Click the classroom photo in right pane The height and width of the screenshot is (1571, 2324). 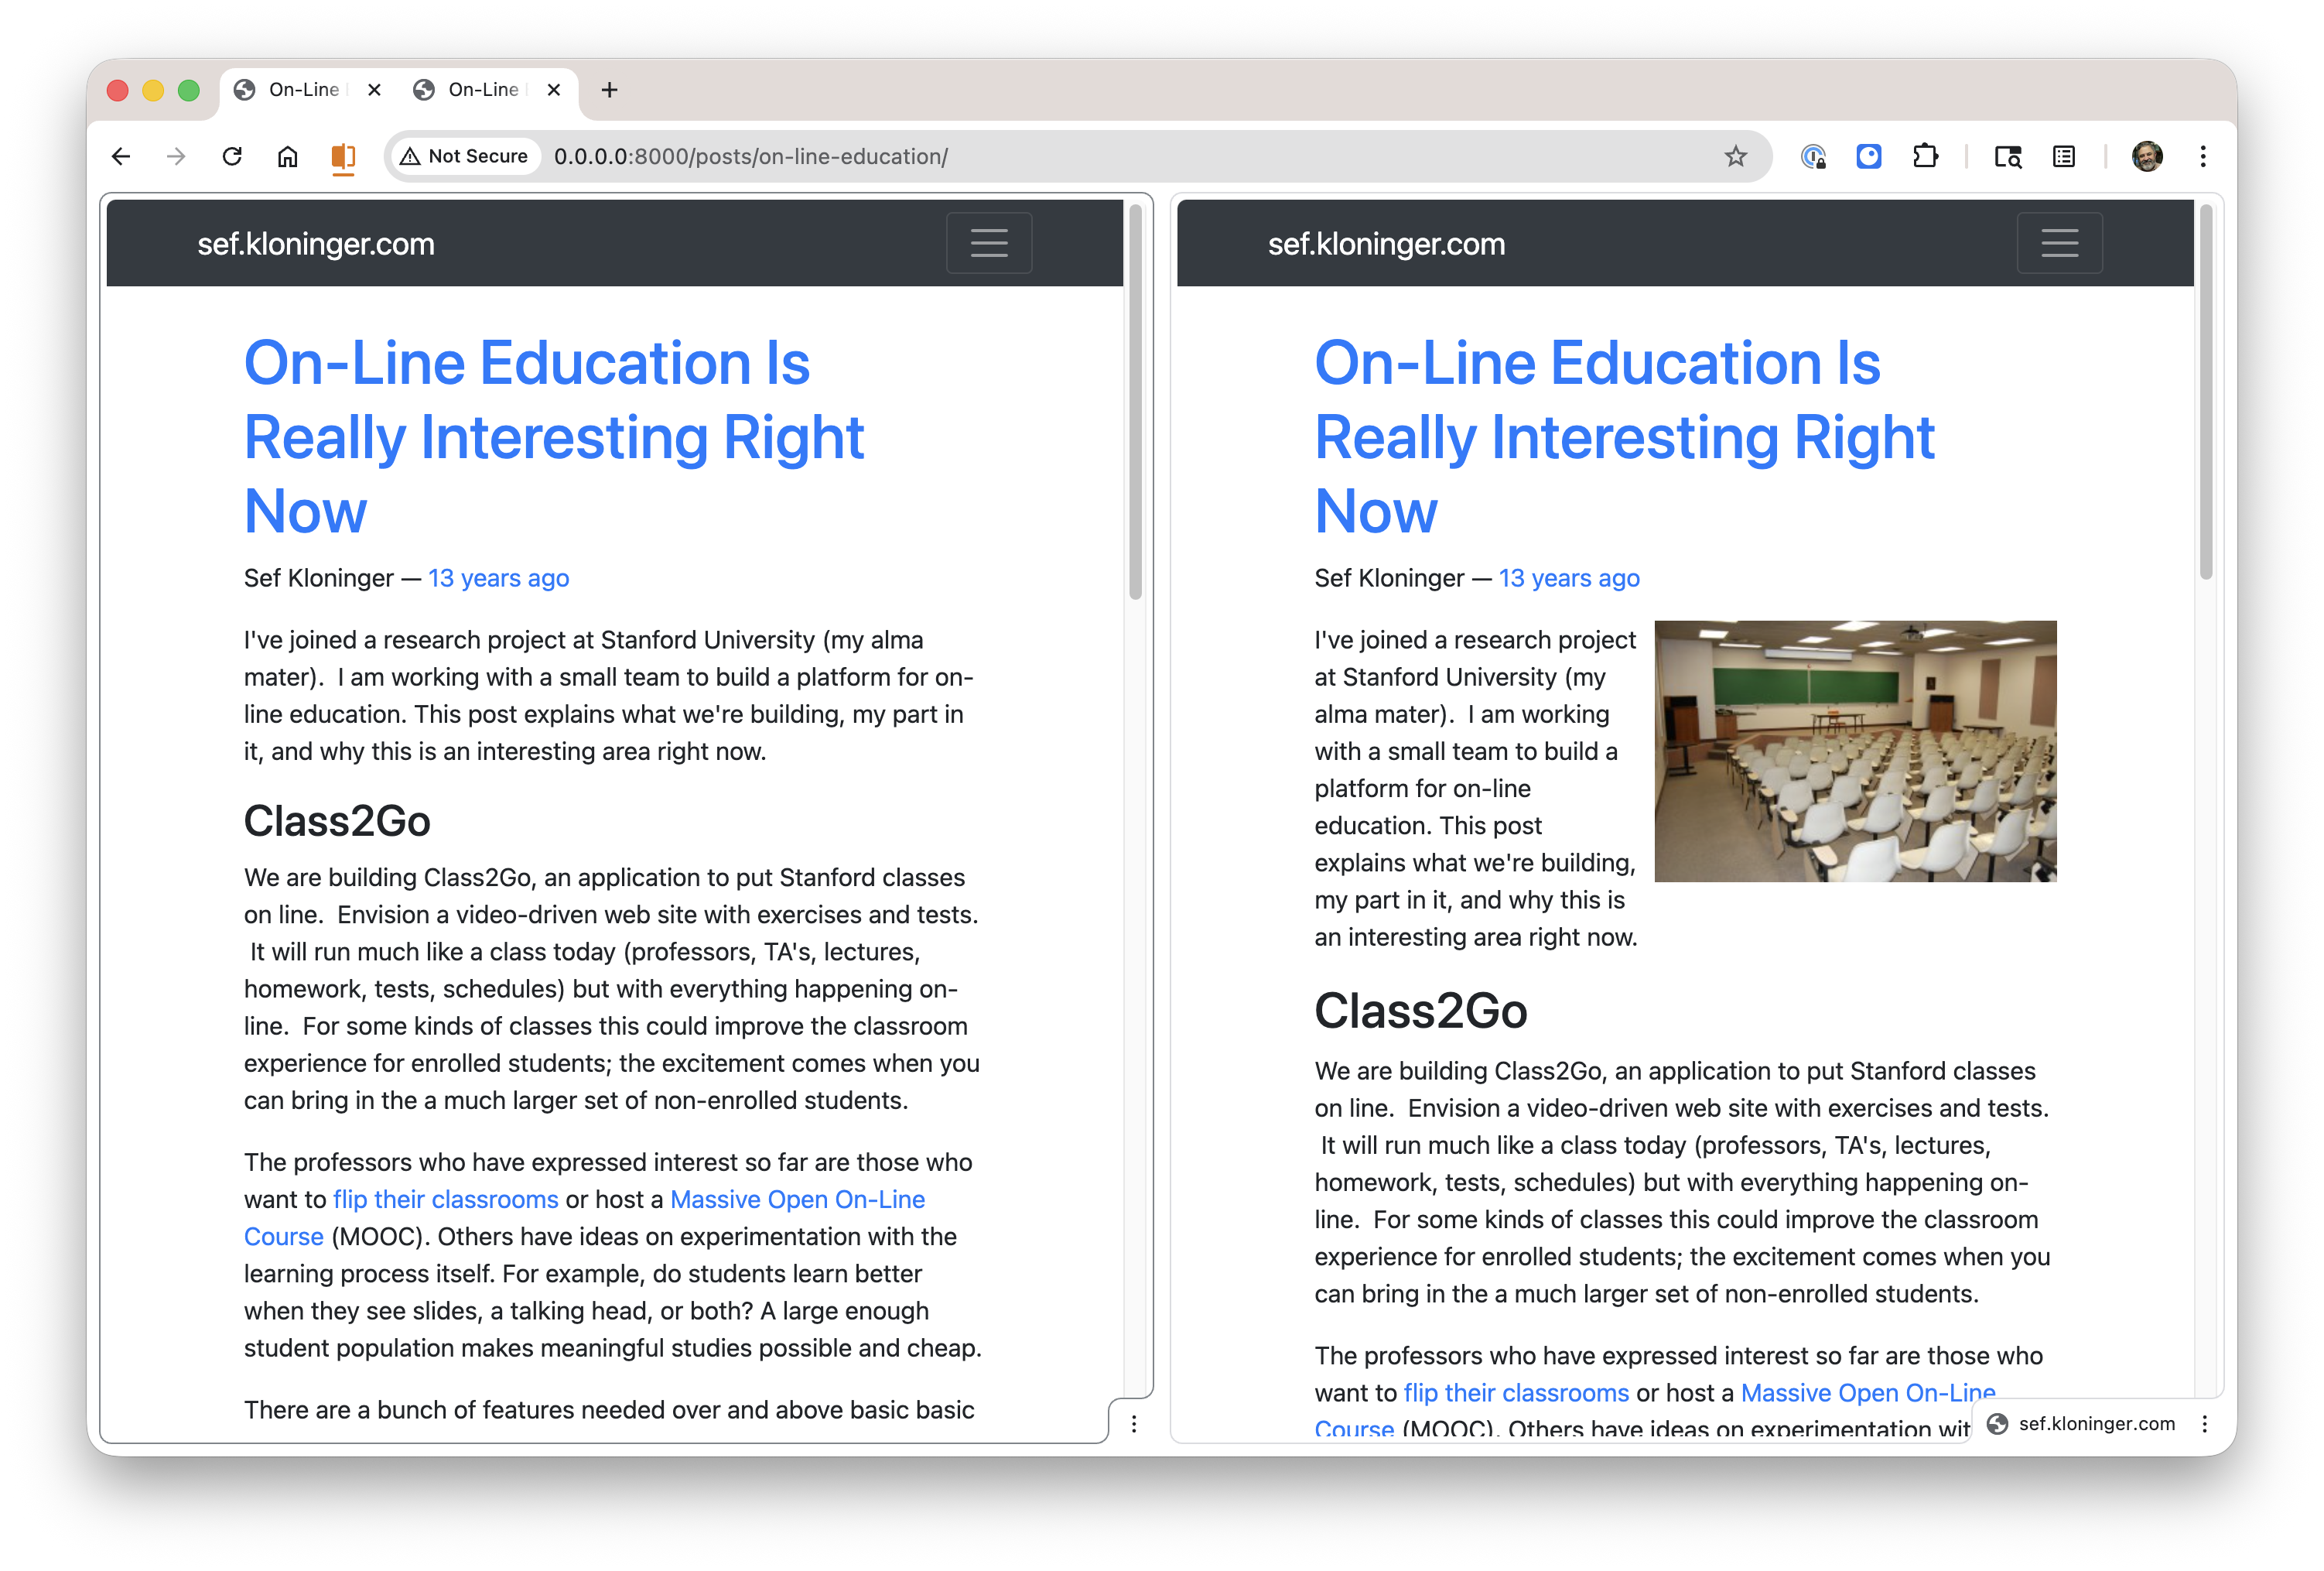(x=1854, y=751)
